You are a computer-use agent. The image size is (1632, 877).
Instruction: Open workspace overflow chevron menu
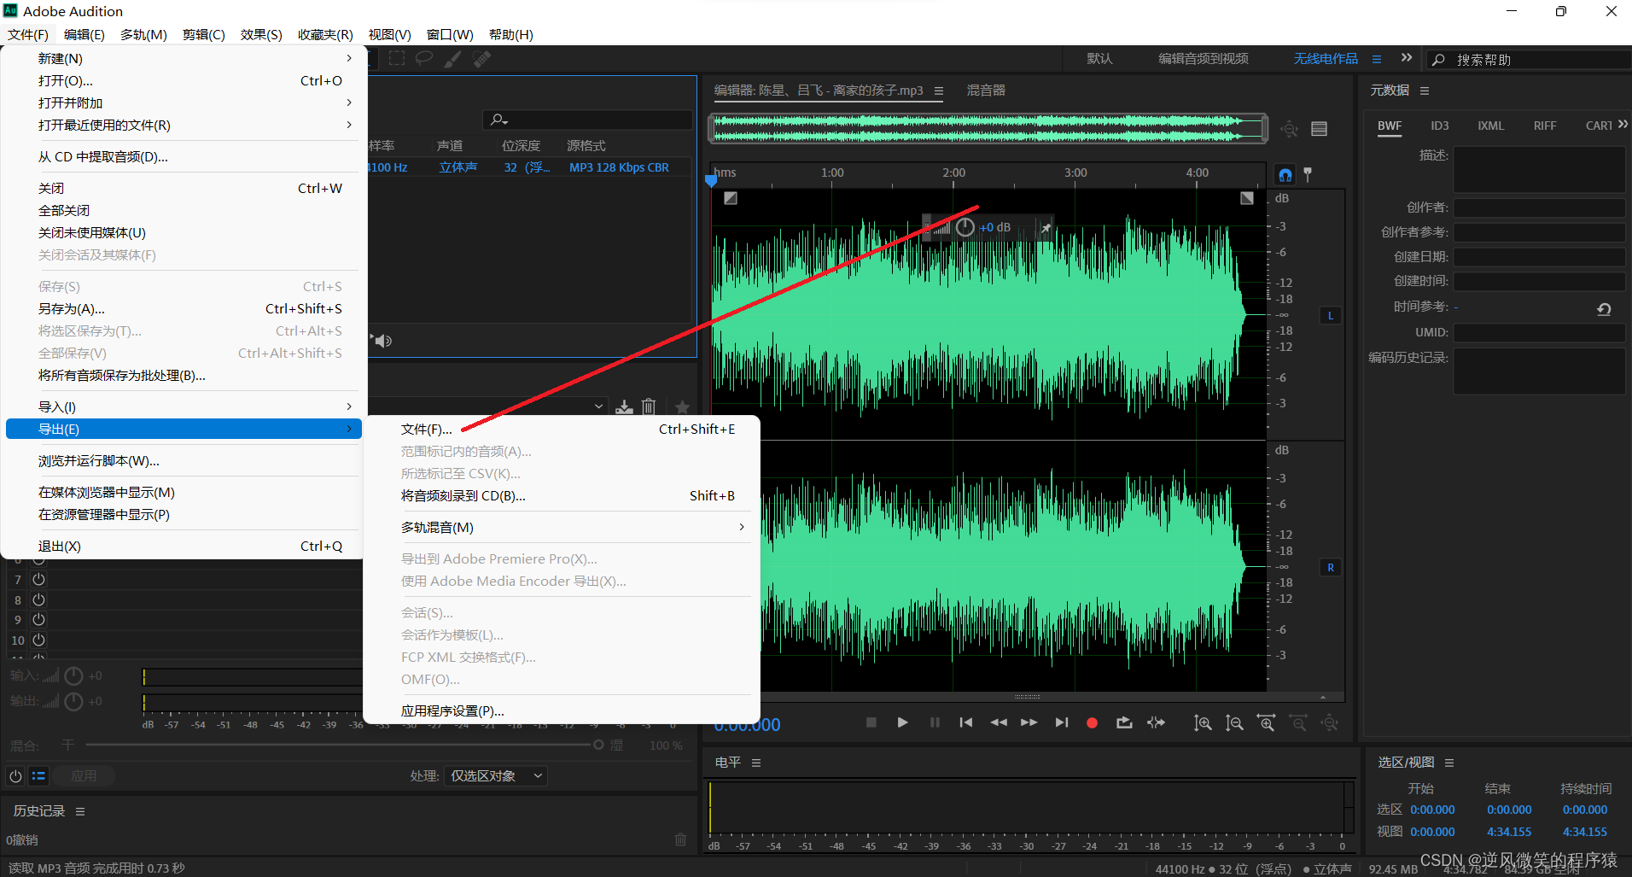click(1407, 58)
